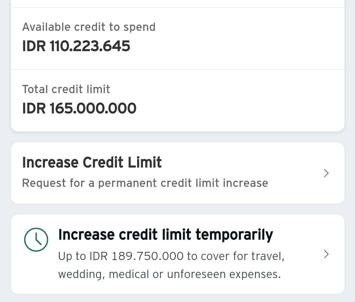The height and width of the screenshot is (302, 355).
Task: Tap the word 'travel' in the description
Action: point(268,256)
